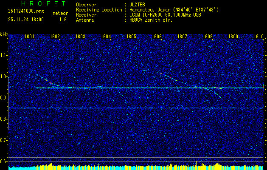Click the 1601 time marker
Image resolution: width=267 pixels, height=170 pixels.
click(x=30, y=37)
